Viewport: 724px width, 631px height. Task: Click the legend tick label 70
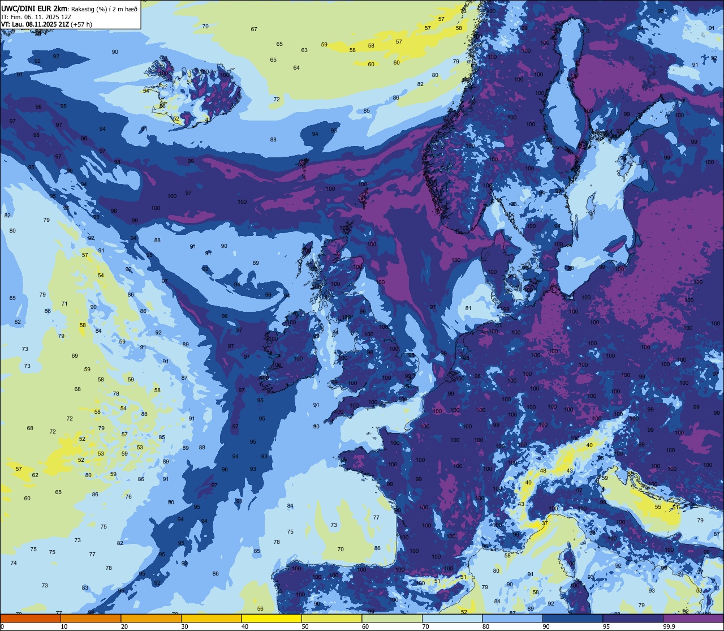point(425,626)
